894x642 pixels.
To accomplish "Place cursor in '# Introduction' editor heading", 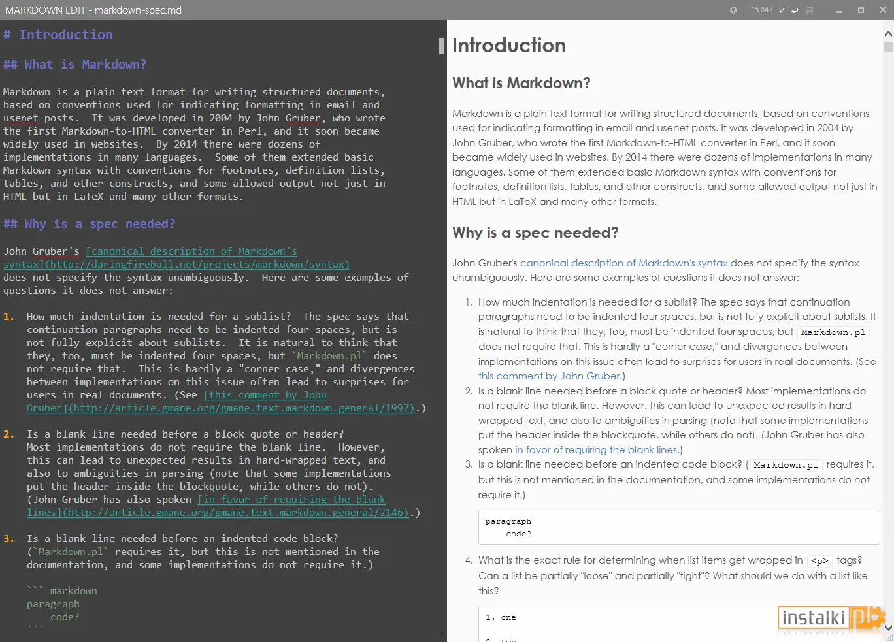I will (58, 35).
